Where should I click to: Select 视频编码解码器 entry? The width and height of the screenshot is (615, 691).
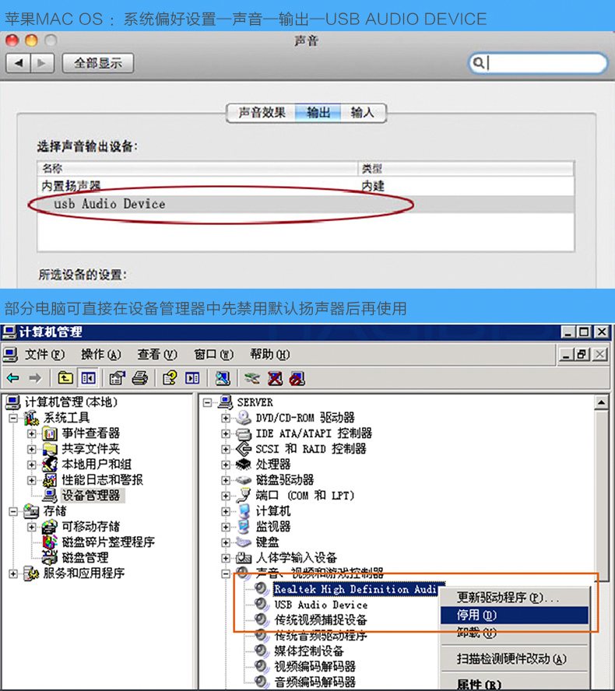click(x=315, y=666)
